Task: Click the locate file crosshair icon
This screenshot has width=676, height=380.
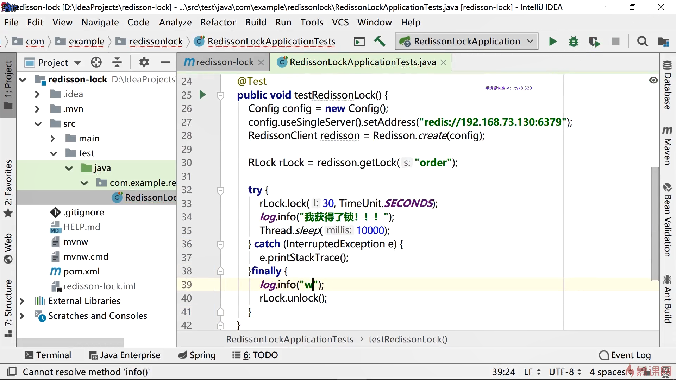Action: [96, 63]
